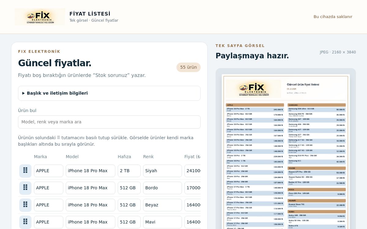Edit Marka field in Beyaz row

(49, 205)
